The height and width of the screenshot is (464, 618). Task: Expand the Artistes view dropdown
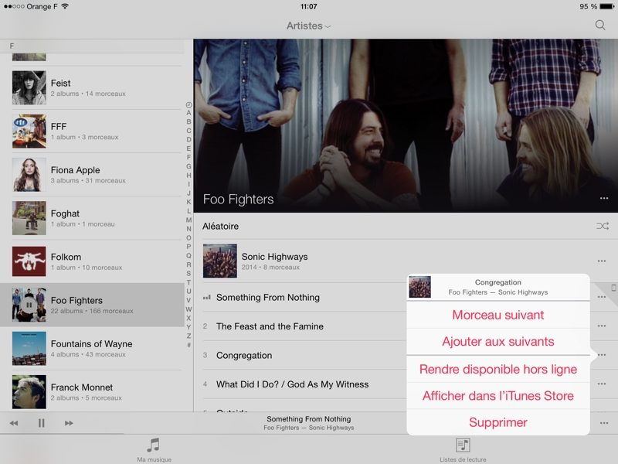coord(308,26)
